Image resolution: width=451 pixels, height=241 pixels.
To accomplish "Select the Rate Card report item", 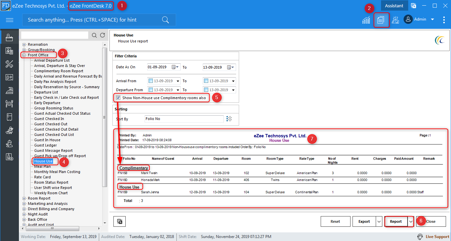I will [x=42, y=177].
